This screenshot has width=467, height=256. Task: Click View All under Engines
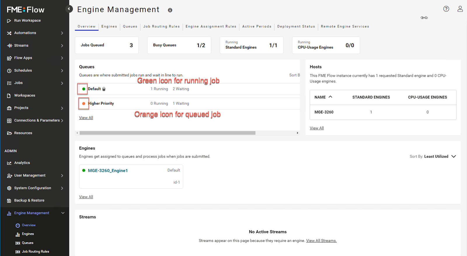coord(86,197)
